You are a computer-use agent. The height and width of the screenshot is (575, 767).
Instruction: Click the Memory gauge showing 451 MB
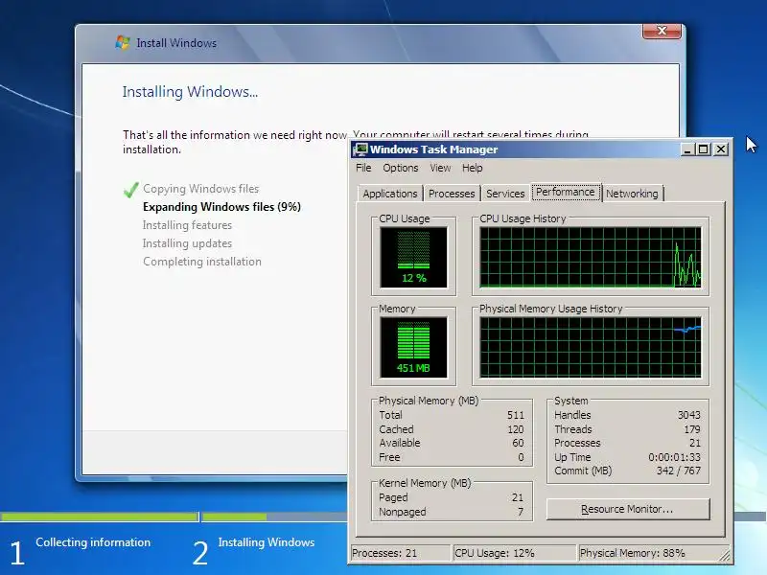click(413, 347)
